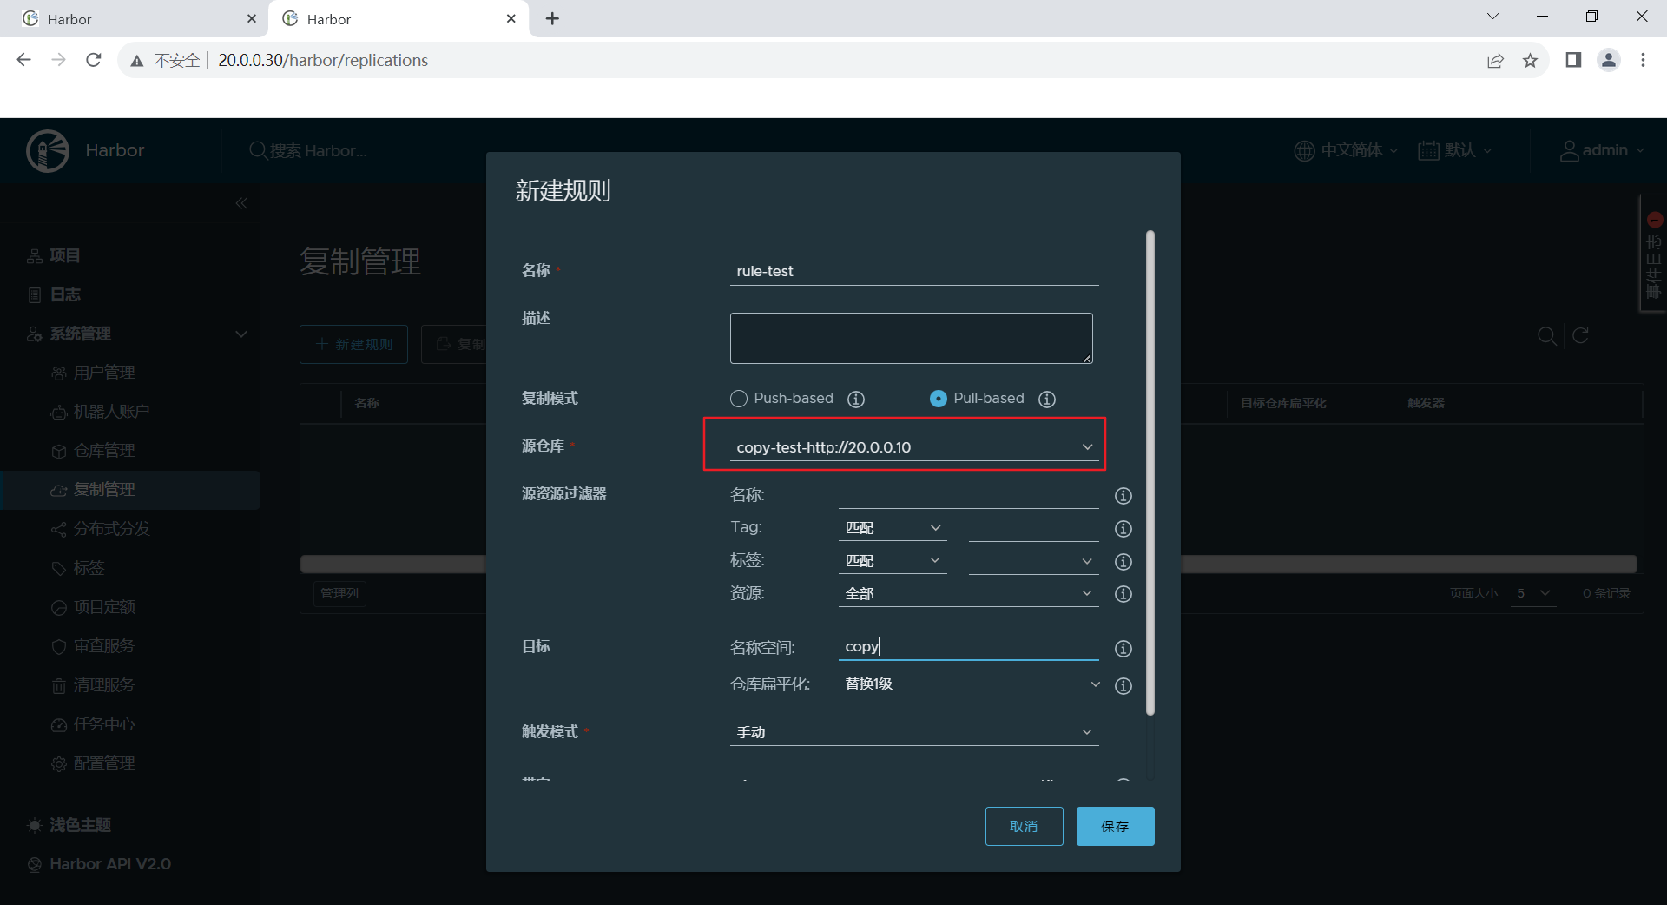Screen dimensions: 1667x905
Task: Click info icon next to Push-based
Action: tap(856, 399)
